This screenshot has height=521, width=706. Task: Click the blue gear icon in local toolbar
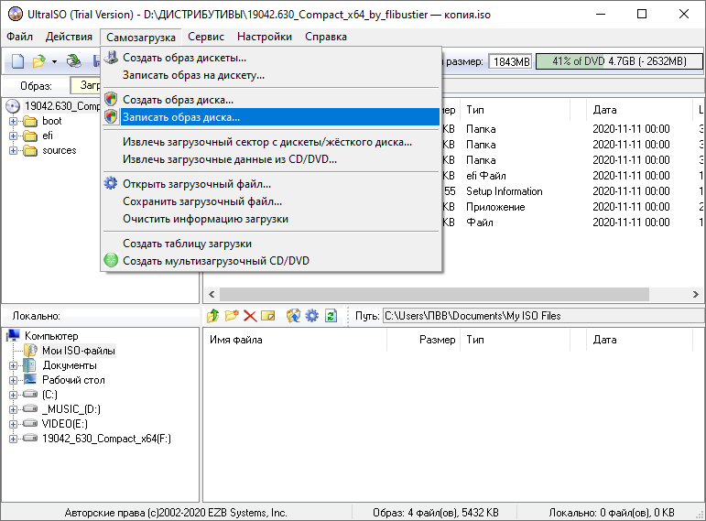[x=311, y=316]
